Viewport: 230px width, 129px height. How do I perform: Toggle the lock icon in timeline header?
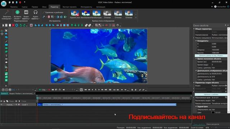[4, 101]
